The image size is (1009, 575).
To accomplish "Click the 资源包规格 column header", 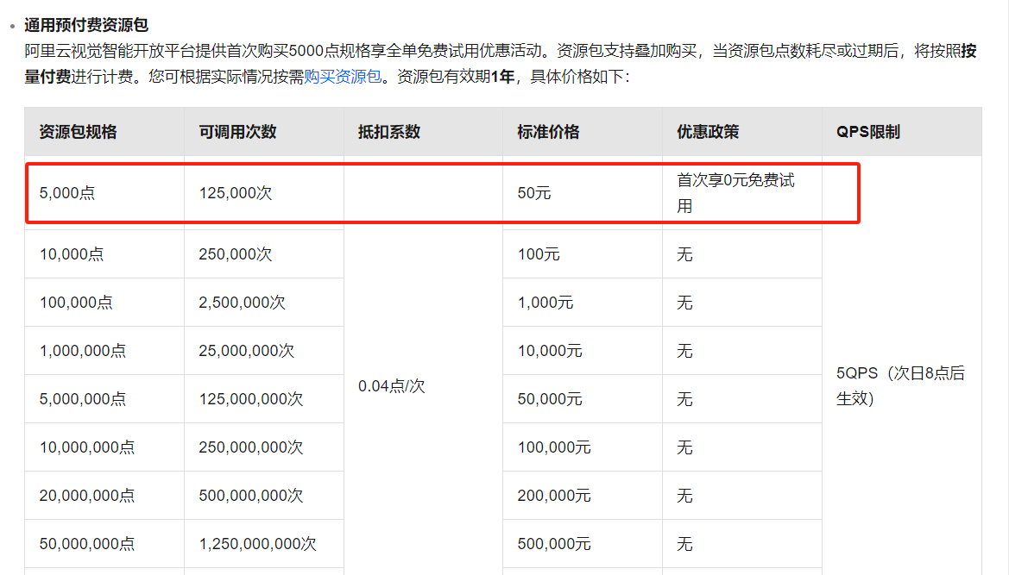I will click(104, 132).
